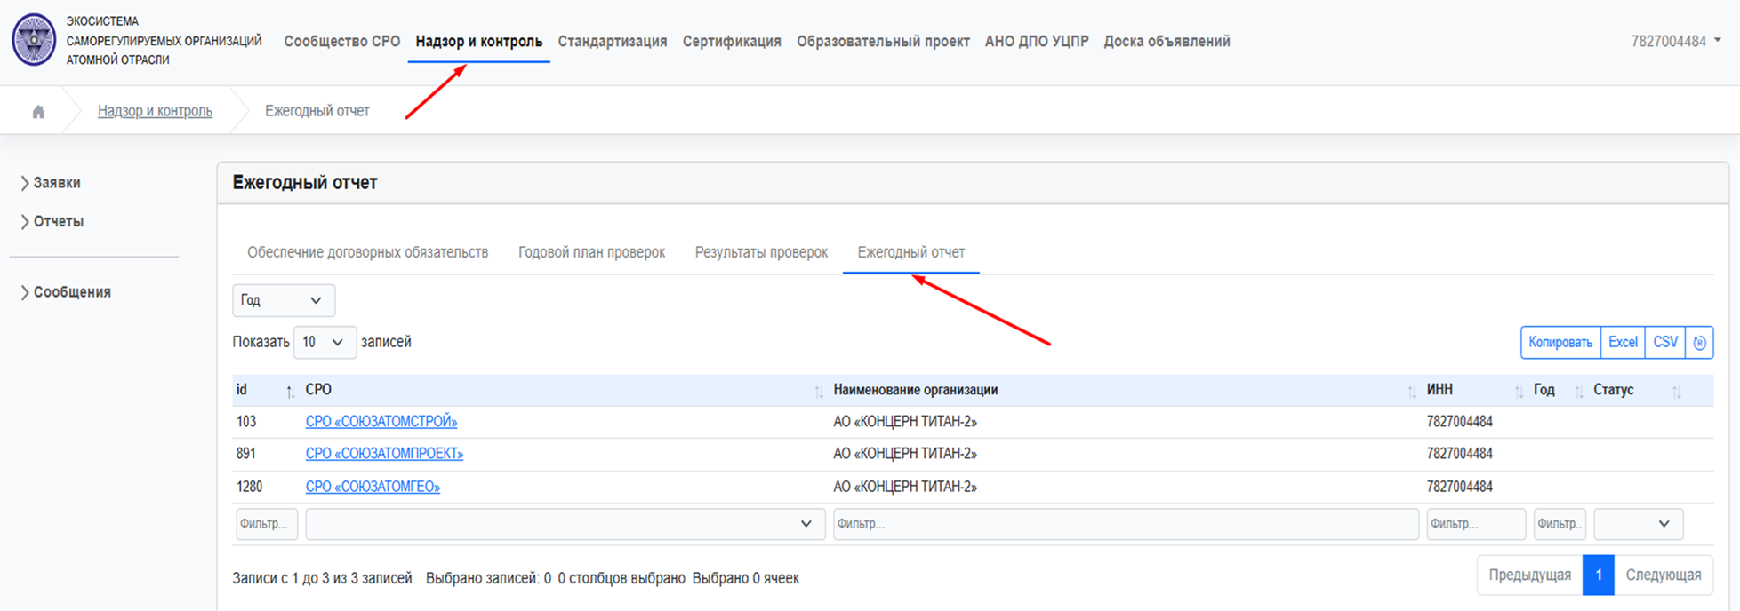Open the account menu 7827004484
1740x611 pixels.
tap(1675, 41)
